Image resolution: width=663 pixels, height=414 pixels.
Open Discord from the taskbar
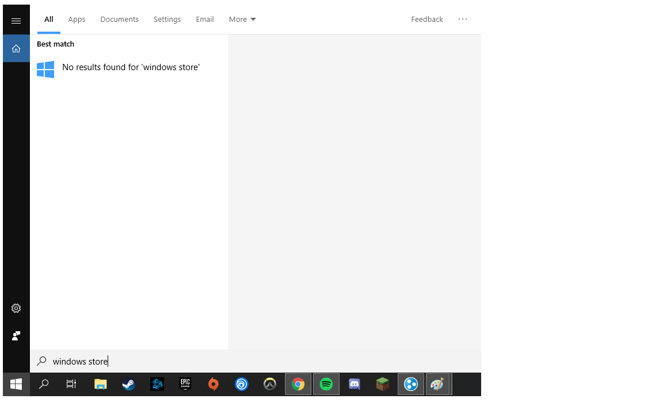click(355, 385)
